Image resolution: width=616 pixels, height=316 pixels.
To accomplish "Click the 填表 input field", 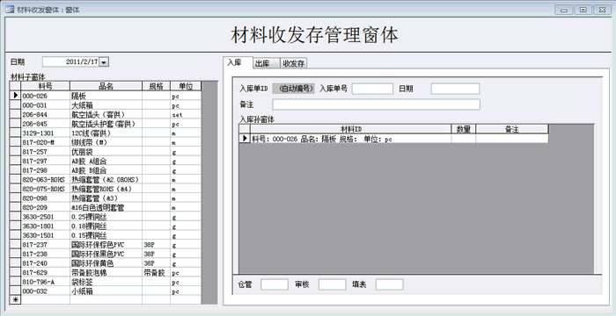I will pyautogui.click(x=389, y=284).
